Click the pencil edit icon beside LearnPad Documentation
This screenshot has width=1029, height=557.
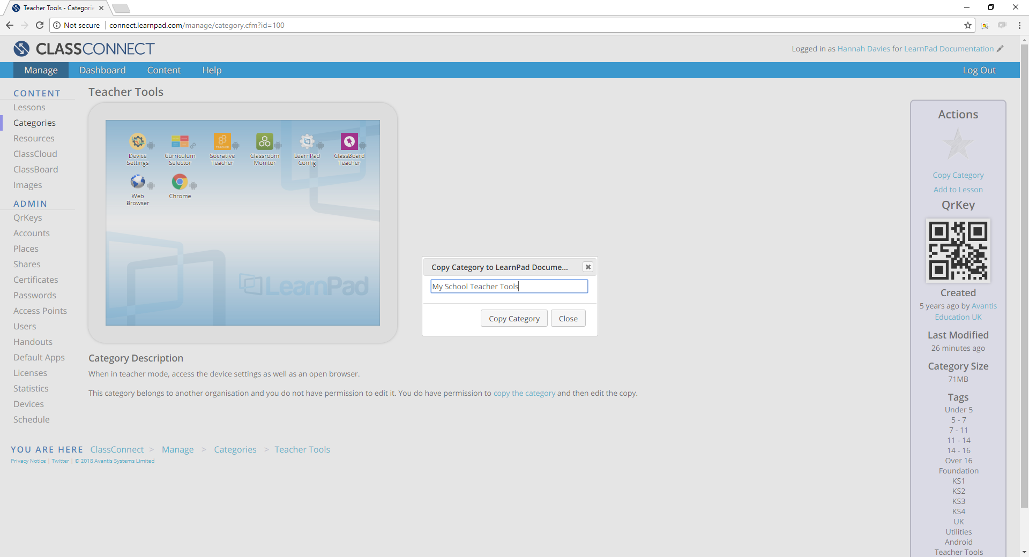[x=1000, y=49]
